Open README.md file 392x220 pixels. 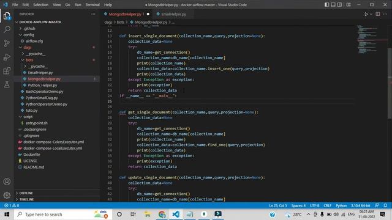(34, 167)
